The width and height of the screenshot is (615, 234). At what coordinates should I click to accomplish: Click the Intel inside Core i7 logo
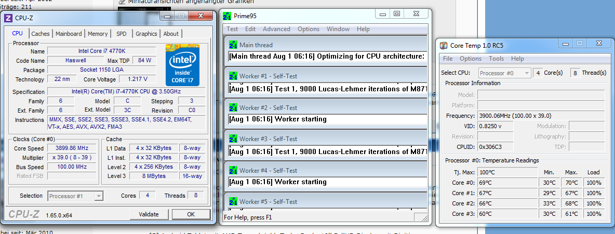[x=182, y=65]
